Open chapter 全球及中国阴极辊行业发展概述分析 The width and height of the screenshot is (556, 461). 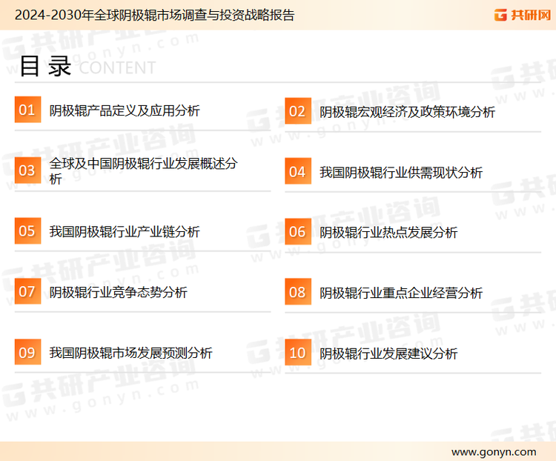(143, 171)
